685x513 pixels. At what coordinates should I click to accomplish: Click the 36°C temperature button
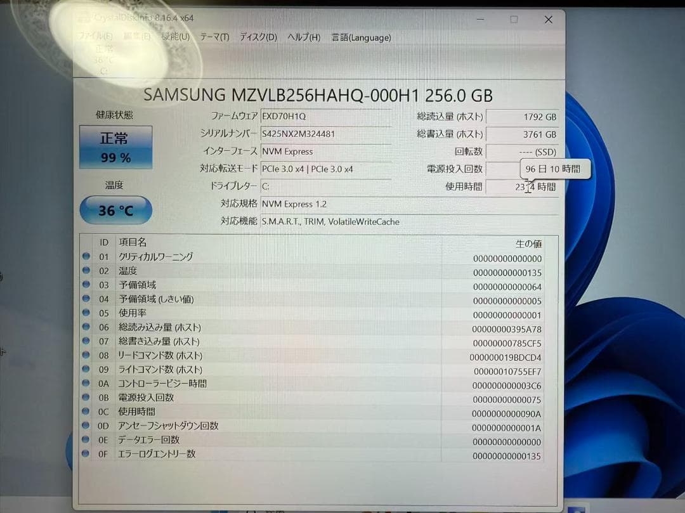115,209
